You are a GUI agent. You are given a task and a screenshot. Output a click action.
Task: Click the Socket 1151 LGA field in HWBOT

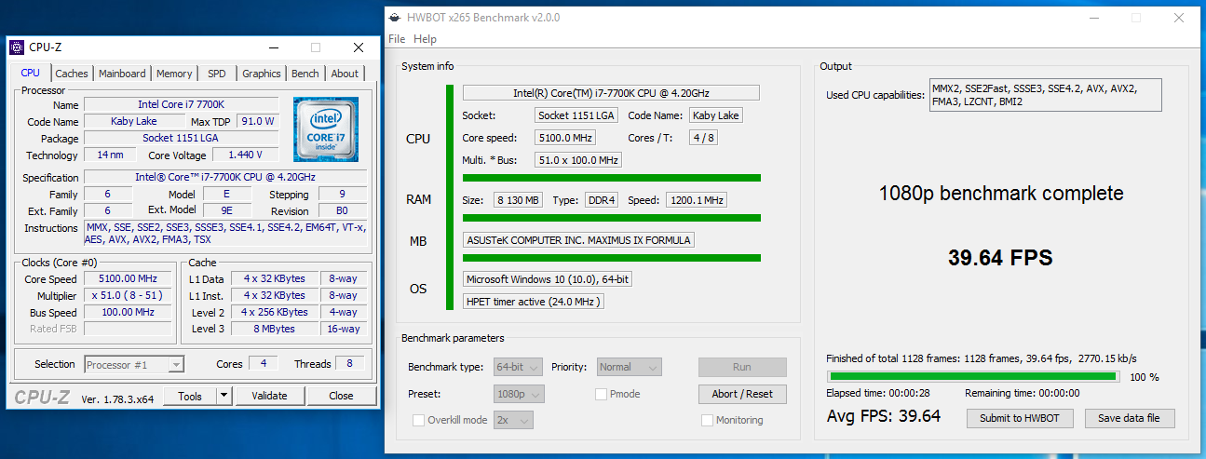pos(577,115)
